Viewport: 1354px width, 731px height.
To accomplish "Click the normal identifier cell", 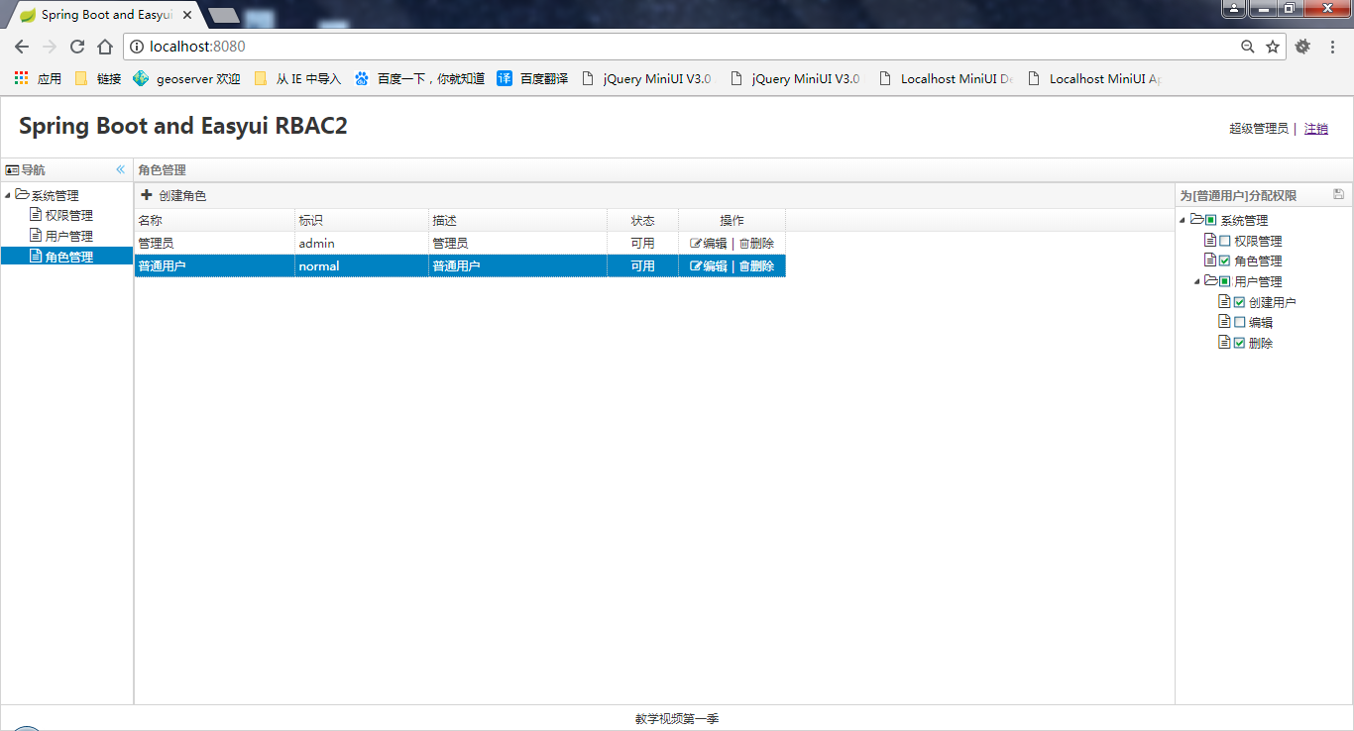I will 362,265.
